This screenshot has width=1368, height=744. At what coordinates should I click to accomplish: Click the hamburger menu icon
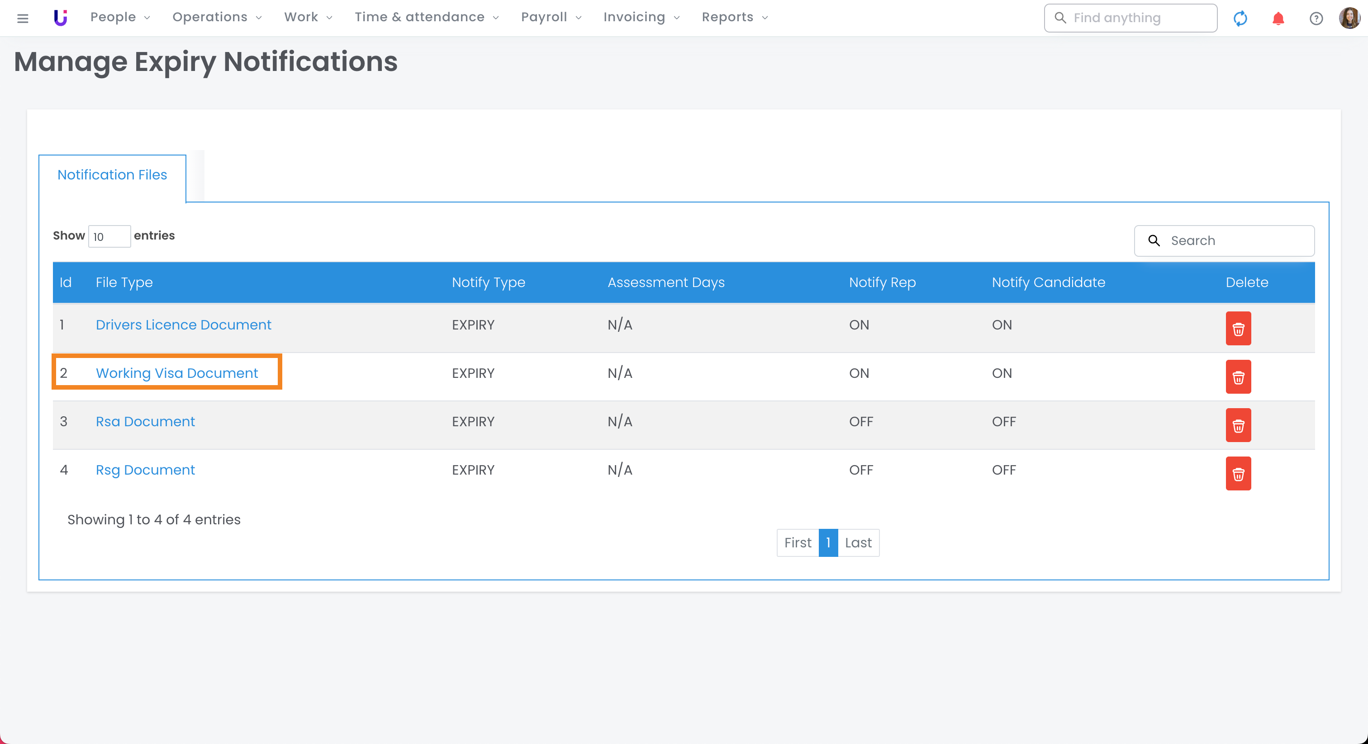click(22, 19)
